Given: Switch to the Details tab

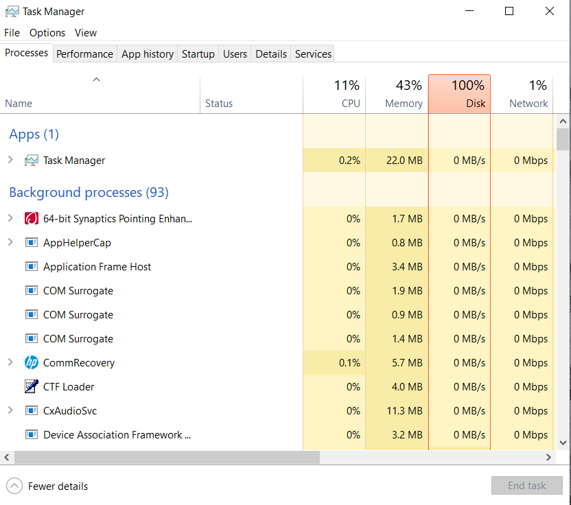Looking at the screenshot, I should click(x=271, y=54).
